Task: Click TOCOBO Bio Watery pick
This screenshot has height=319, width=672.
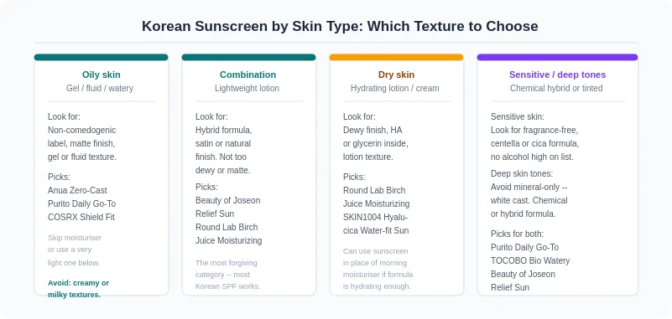Action: pyautogui.click(x=530, y=260)
